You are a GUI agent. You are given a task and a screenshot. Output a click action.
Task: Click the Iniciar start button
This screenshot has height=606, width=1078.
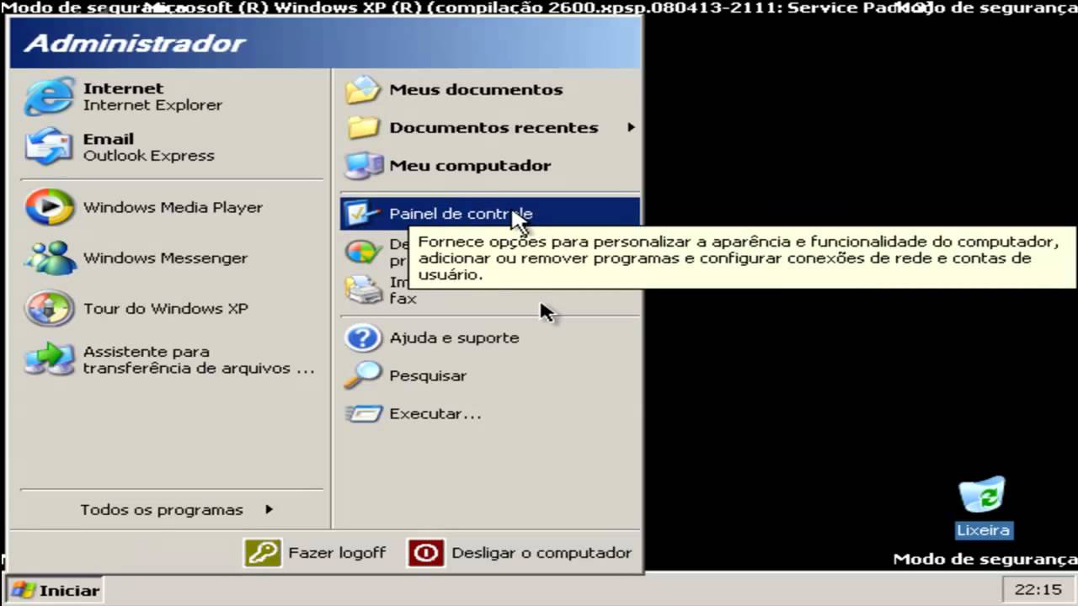pyautogui.click(x=55, y=590)
